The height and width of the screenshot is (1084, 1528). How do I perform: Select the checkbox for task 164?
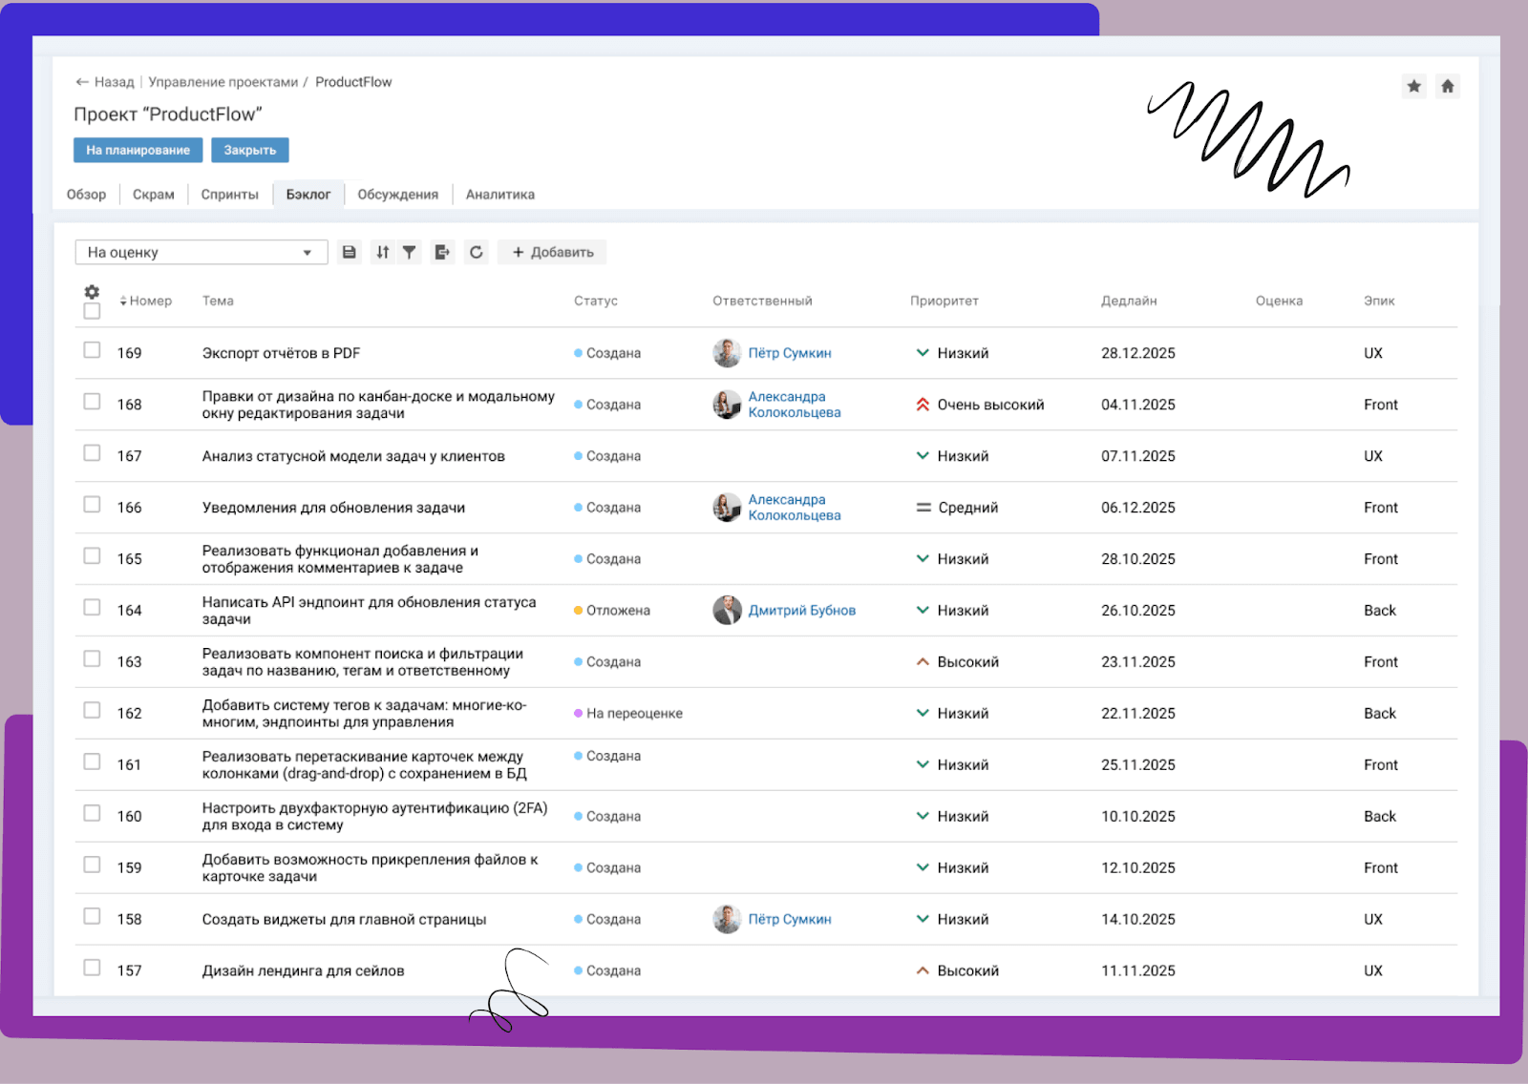[x=92, y=608]
